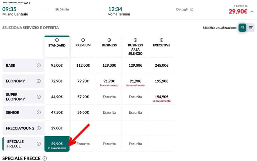The height and width of the screenshot is (161, 257).
Task: Collapse the train offer panel chevron
Action: (252, 11)
